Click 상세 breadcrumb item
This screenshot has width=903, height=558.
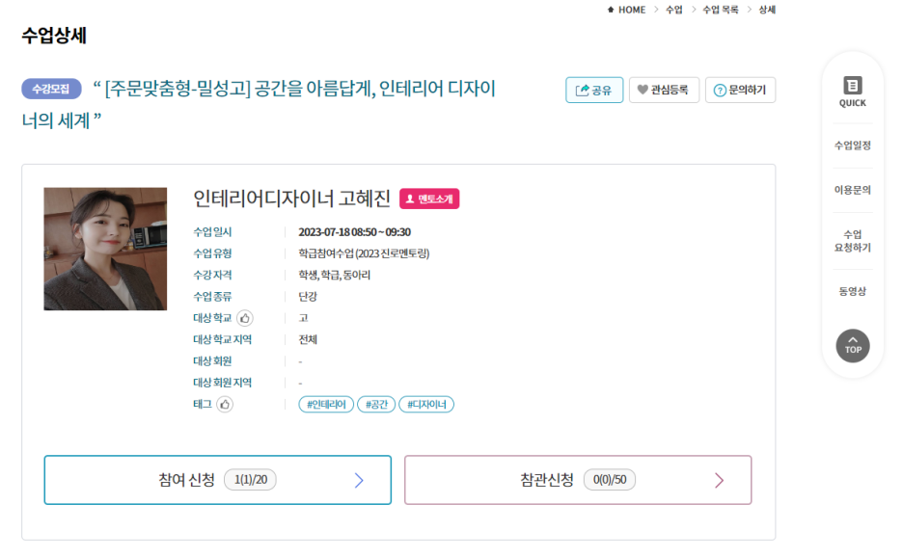(x=767, y=10)
